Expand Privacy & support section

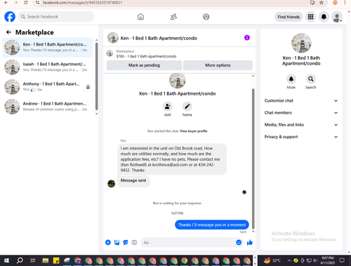(x=301, y=137)
